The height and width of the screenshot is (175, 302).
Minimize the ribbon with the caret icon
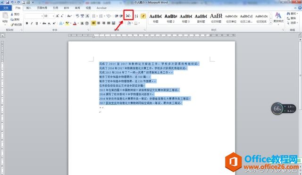click(295, 8)
